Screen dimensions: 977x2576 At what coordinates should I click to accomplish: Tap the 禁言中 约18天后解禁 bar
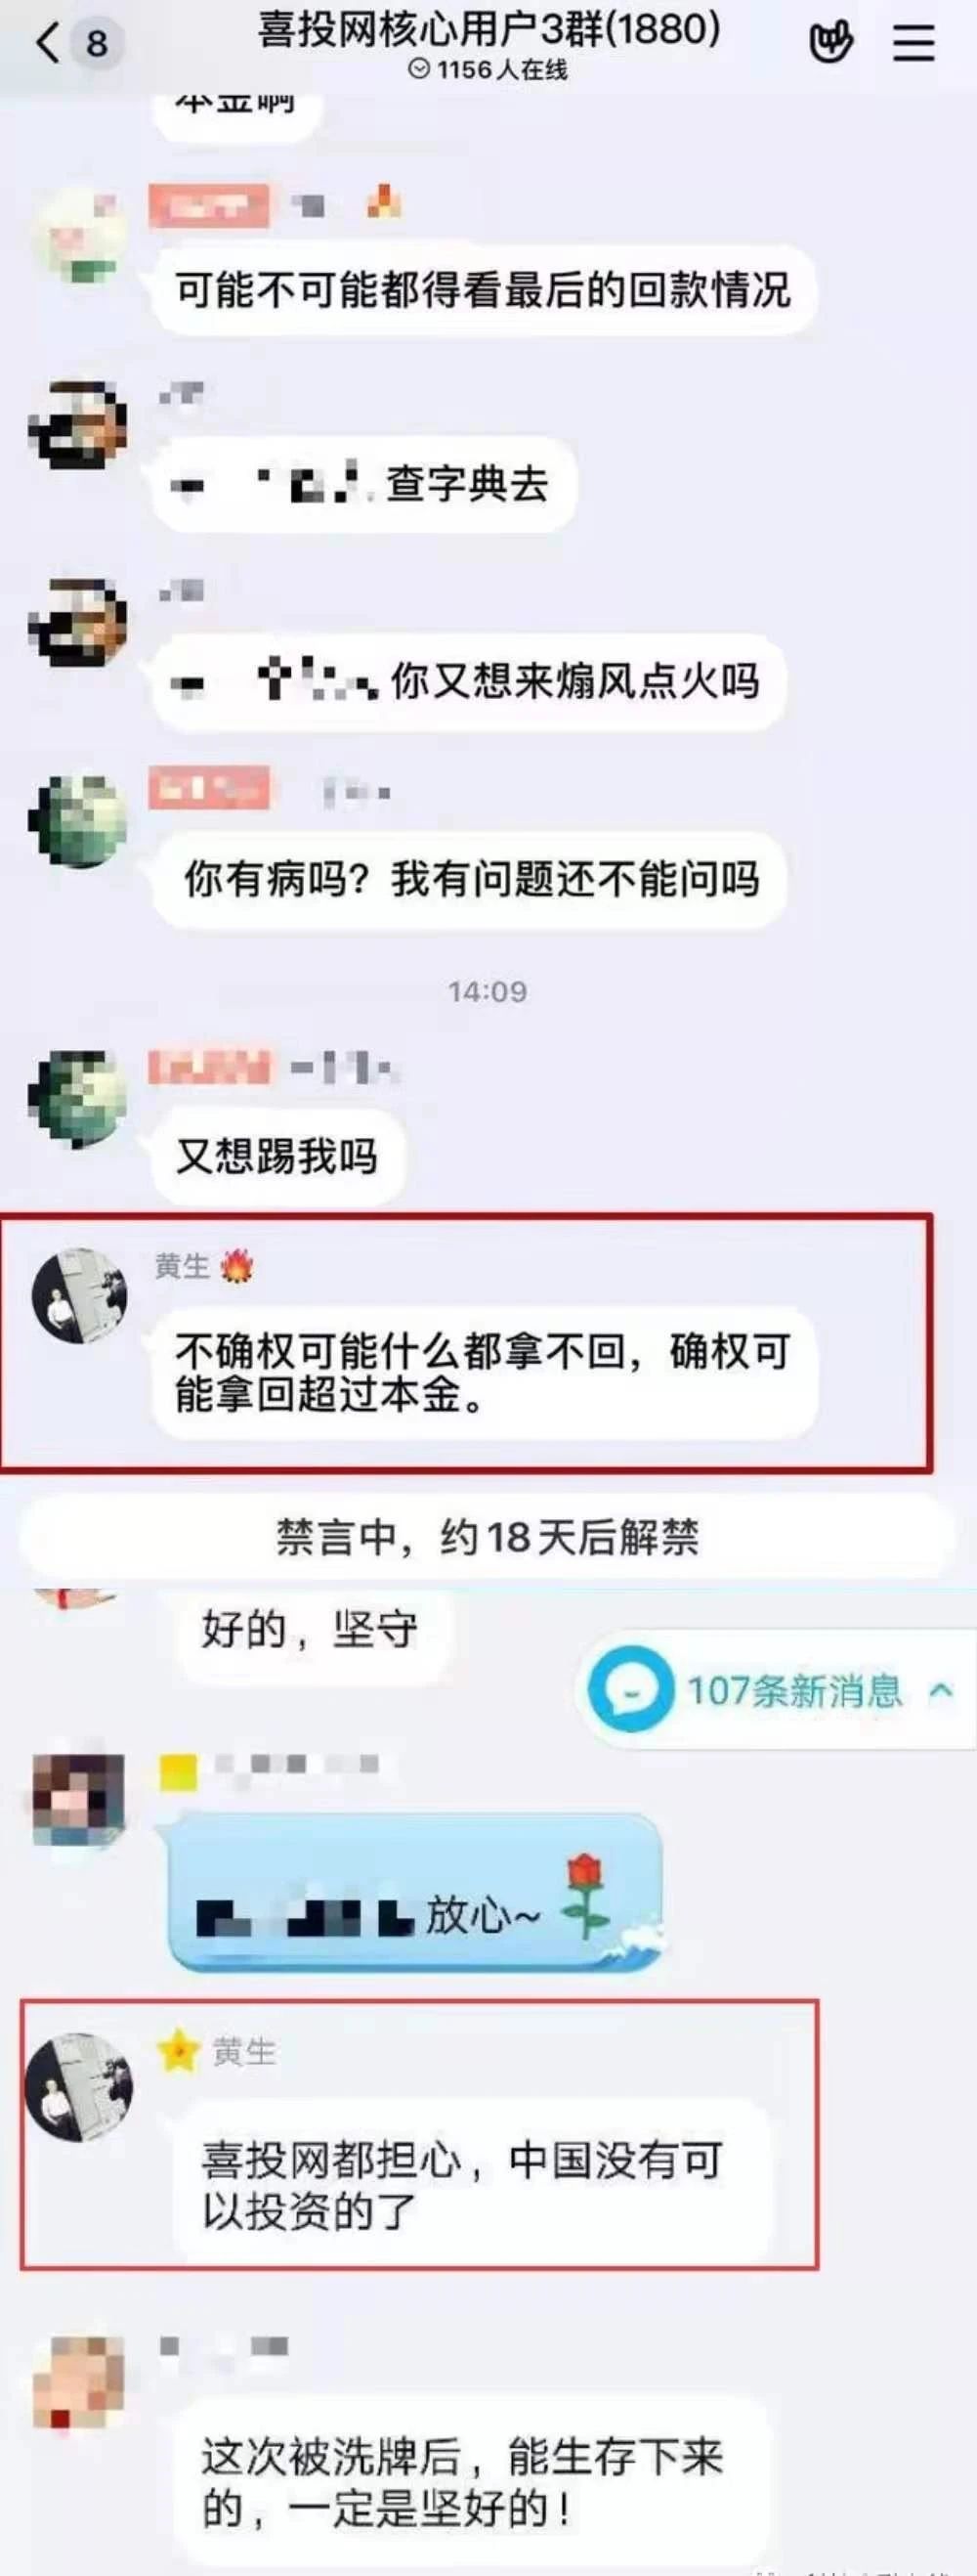coord(488,1537)
